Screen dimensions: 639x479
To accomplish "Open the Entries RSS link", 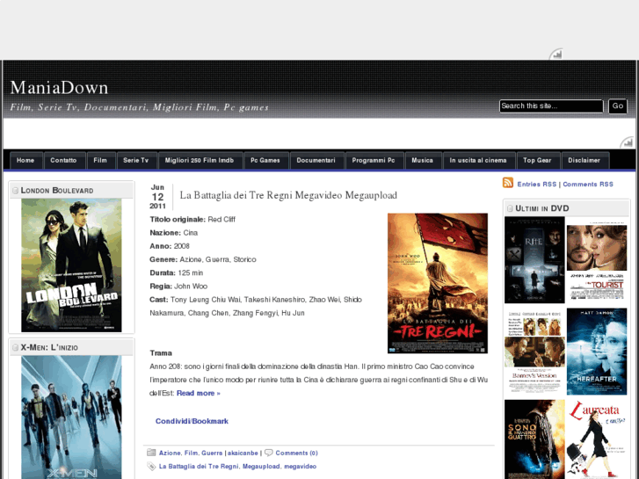I will [x=537, y=185].
